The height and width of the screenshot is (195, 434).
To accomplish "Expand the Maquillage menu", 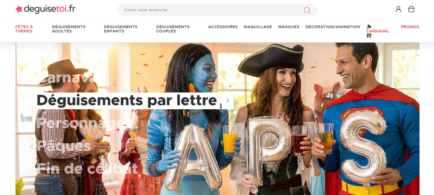I will (x=258, y=27).
